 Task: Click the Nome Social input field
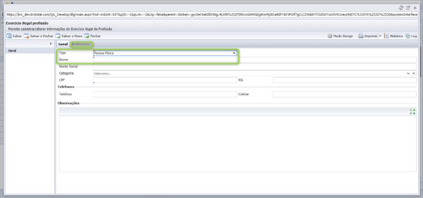coord(254,67)
